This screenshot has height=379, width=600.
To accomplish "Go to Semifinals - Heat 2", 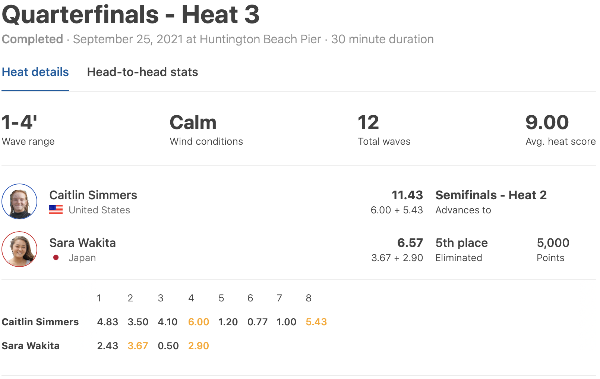I will (491, 195).
